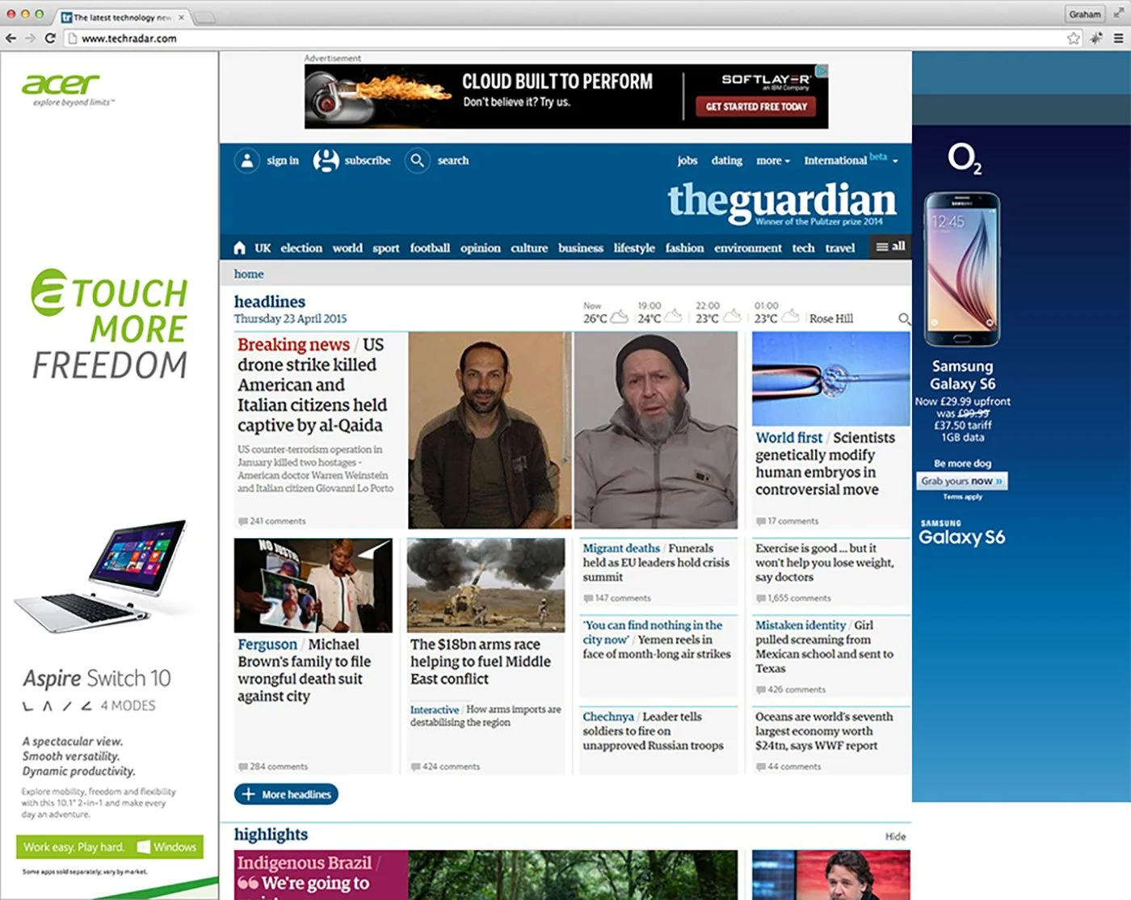Hide the highlights section
The width and height of the screenshot is (1131, 900).
pyautogui.click(x=895, y=836)
